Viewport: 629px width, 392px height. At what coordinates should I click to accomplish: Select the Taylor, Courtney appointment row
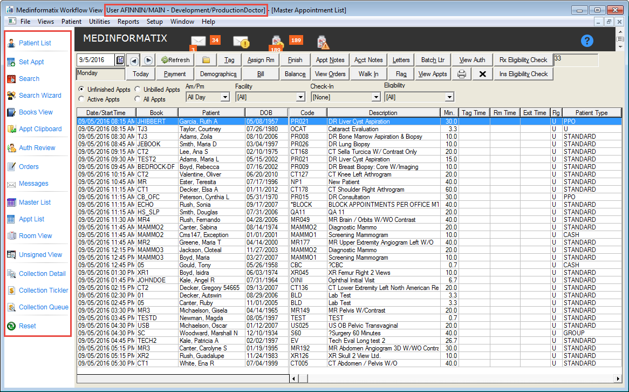pos(349,129)
